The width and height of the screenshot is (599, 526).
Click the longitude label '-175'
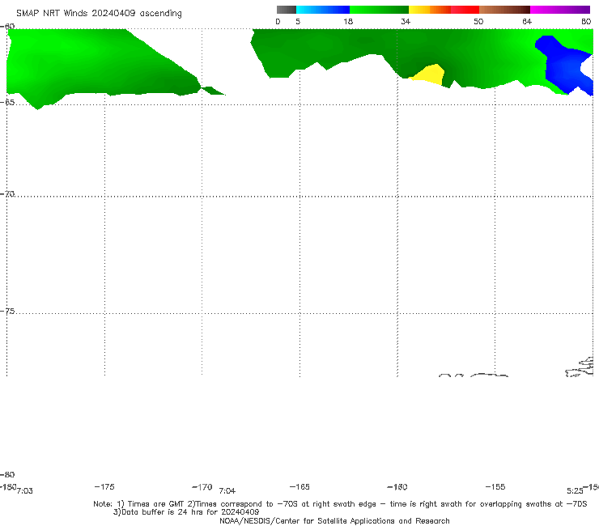104,486
